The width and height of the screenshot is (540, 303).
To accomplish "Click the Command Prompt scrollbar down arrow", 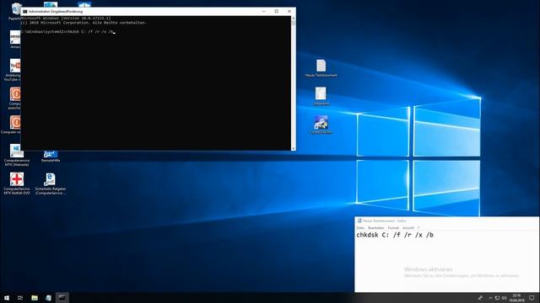I will pyautogui.click(x=293, y=148).
